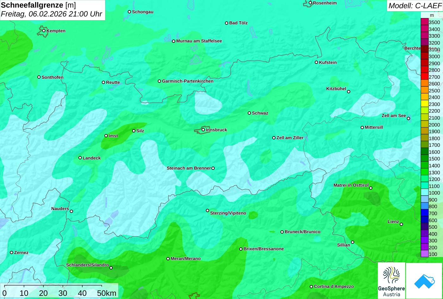Click the Brixen/Bressanone label
The width and height of the screenshot is (443, 299).
264,249
